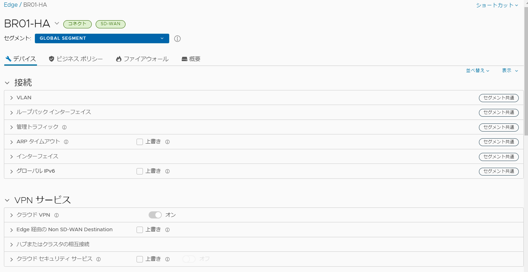Switch to the 概要 tab
The width and height of the screenshot is (528, 272).
[x=191, y=59]
